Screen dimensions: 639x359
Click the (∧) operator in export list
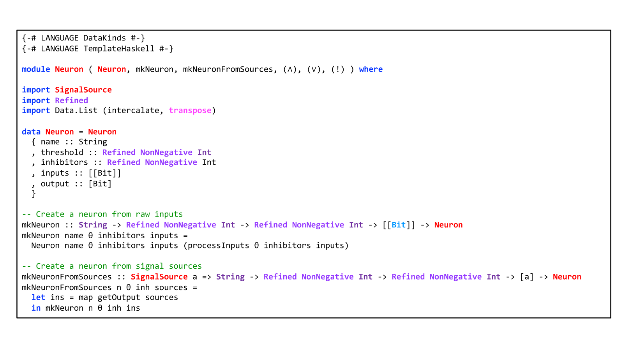coord(290,69)
